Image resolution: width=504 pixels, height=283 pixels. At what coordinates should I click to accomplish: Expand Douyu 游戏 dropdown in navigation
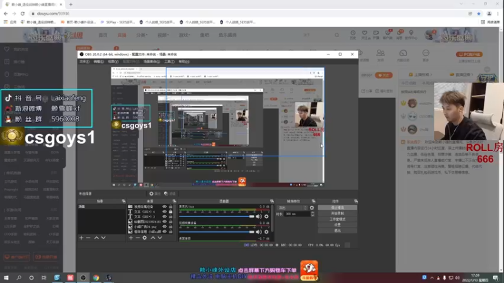pos(185,35)
